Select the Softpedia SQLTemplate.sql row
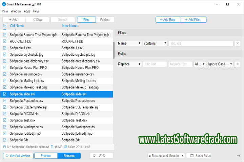244x162 pixels. click(57, 107)
